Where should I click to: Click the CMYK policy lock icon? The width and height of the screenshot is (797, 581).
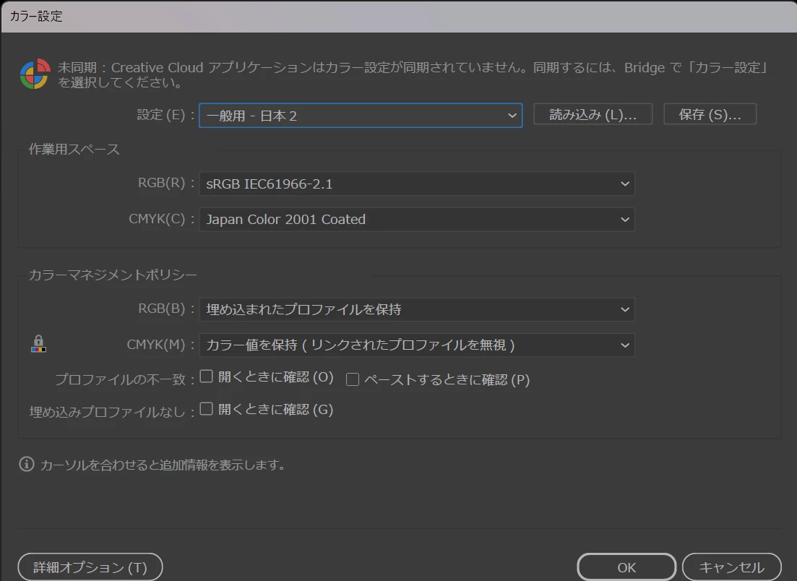[38, 344]
